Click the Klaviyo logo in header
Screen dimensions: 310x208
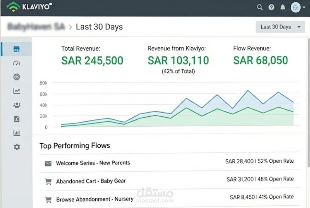29,7
